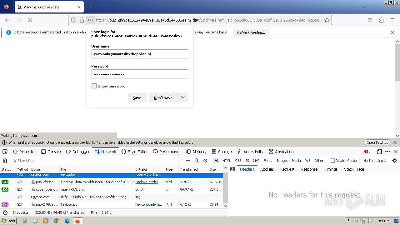
Task: Close the reduced-motion notice bar
Action: click(x=395, y=142)
